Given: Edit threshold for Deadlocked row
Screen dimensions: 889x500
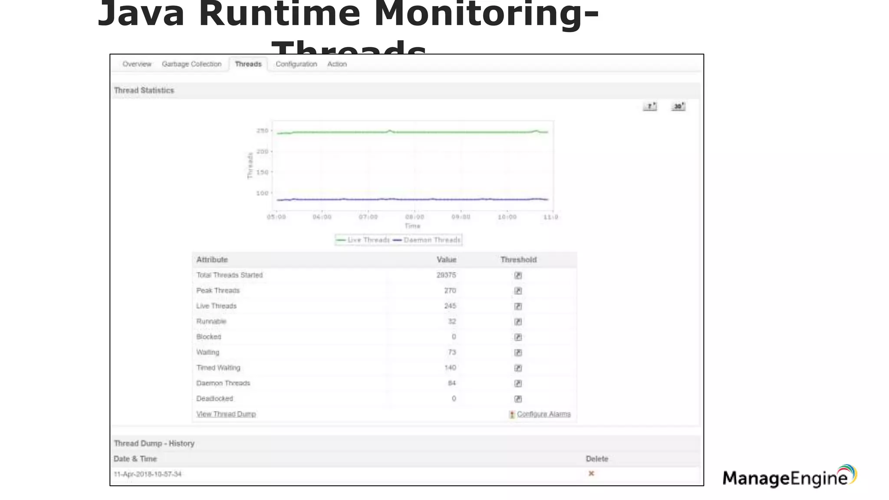Looking at the screenshot, I should pyautogui.click(x=518, y=399).
